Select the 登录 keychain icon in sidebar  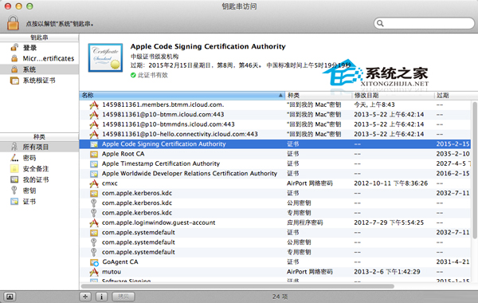coord(14,47)
